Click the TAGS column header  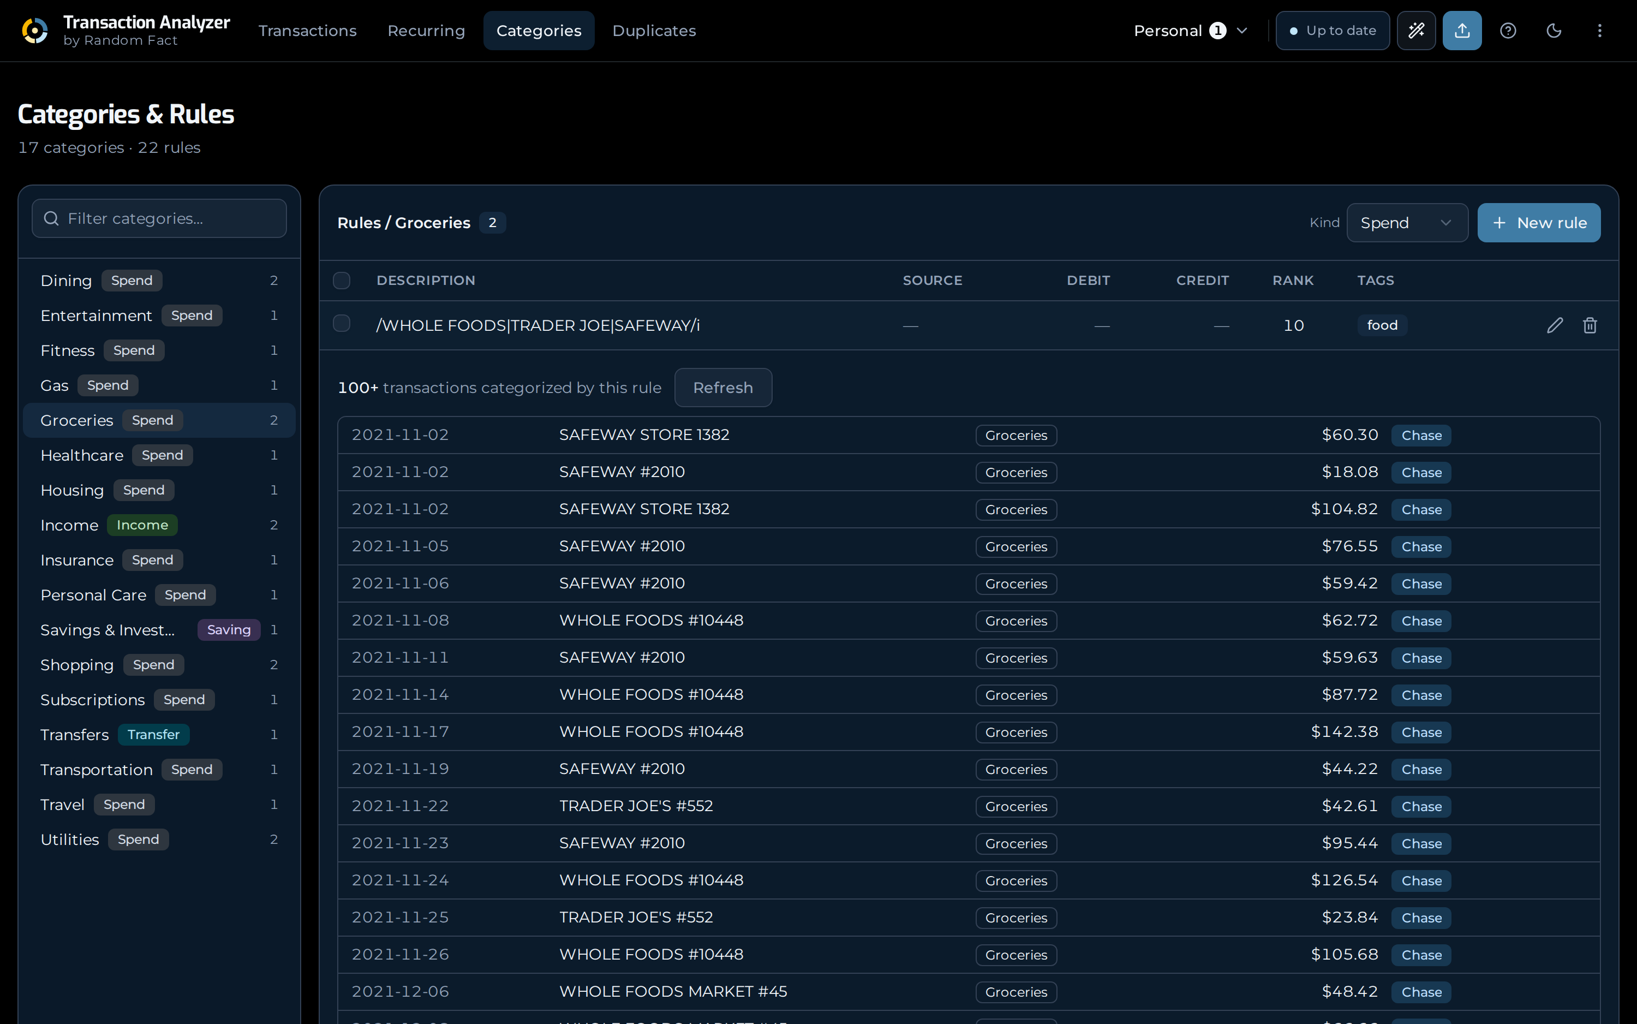(x=1375, y=281)
